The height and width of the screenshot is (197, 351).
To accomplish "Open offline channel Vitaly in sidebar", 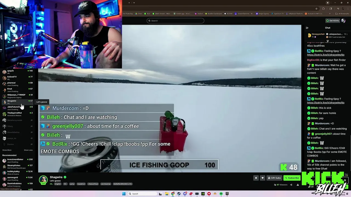I will pos(18,126).
